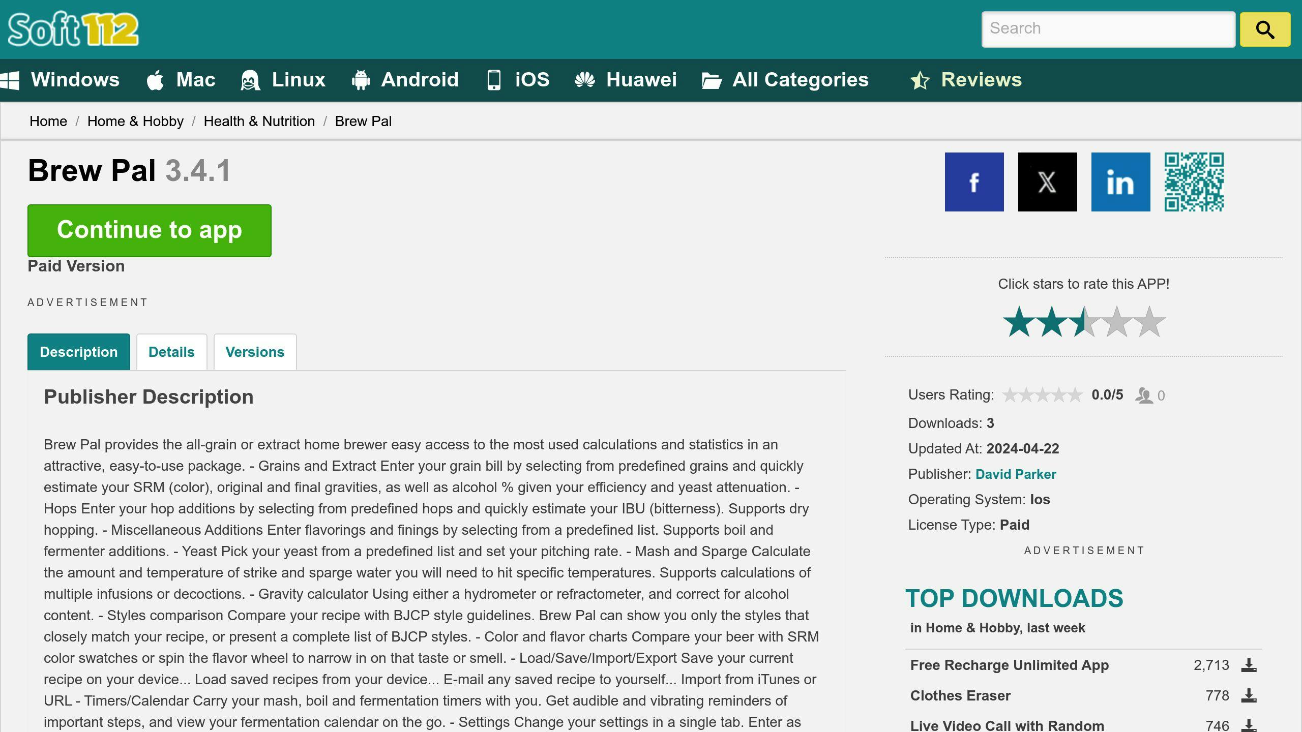The width and height of the screenshot is (1302, 732).
Task: Focus the Search input field
Action: pyautogui.click(x=1108, y=29)
